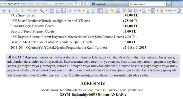
Task: Click the compatibility view icon
Action: 82,4
